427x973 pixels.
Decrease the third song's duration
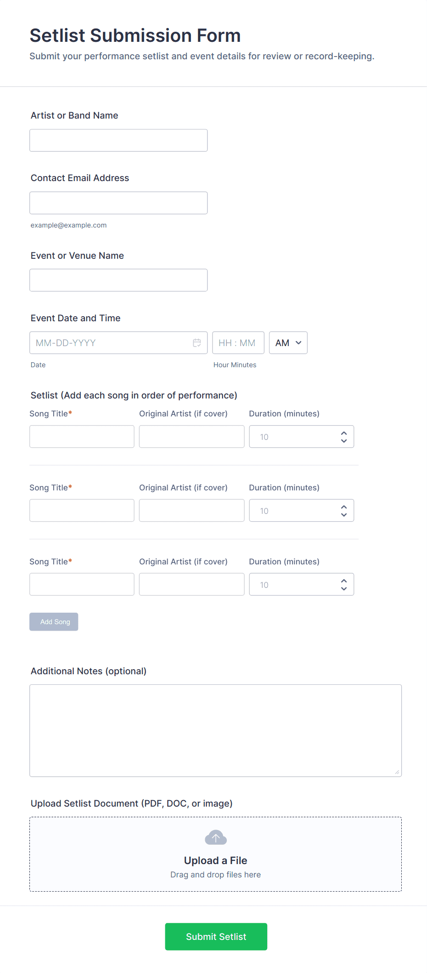coord(344,589)
